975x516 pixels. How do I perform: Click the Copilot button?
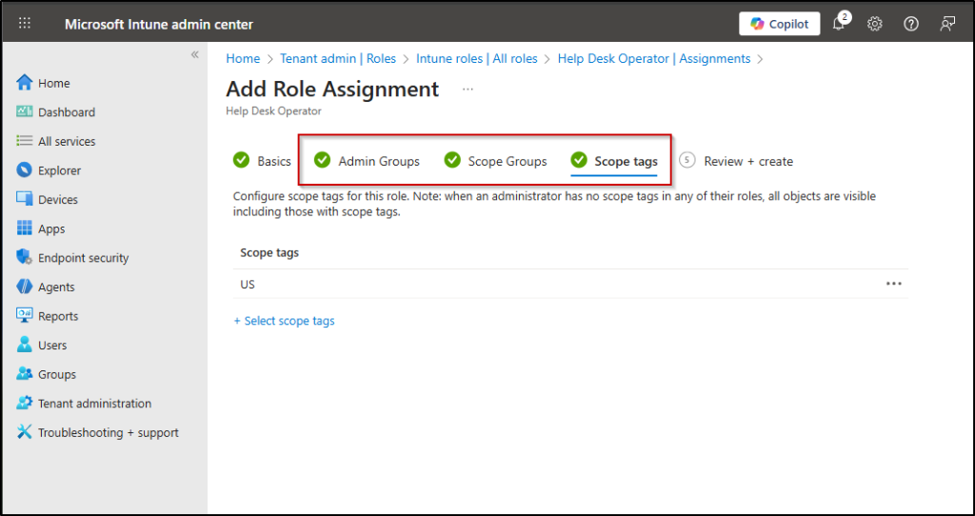pyautogui.click(x=781, y=24)
